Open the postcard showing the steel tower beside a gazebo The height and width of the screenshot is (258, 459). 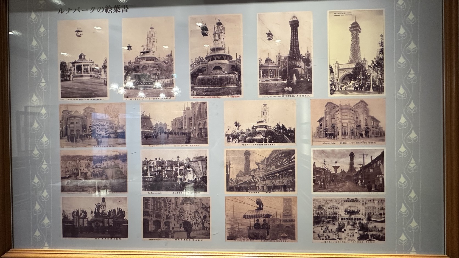coord(285,55)
